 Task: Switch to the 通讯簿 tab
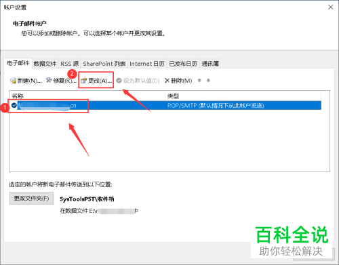point(210,64)
